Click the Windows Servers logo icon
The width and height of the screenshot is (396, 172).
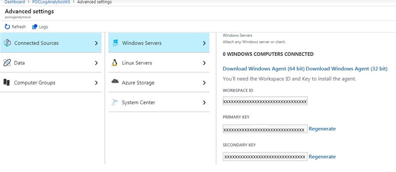[x=115, y=43]
